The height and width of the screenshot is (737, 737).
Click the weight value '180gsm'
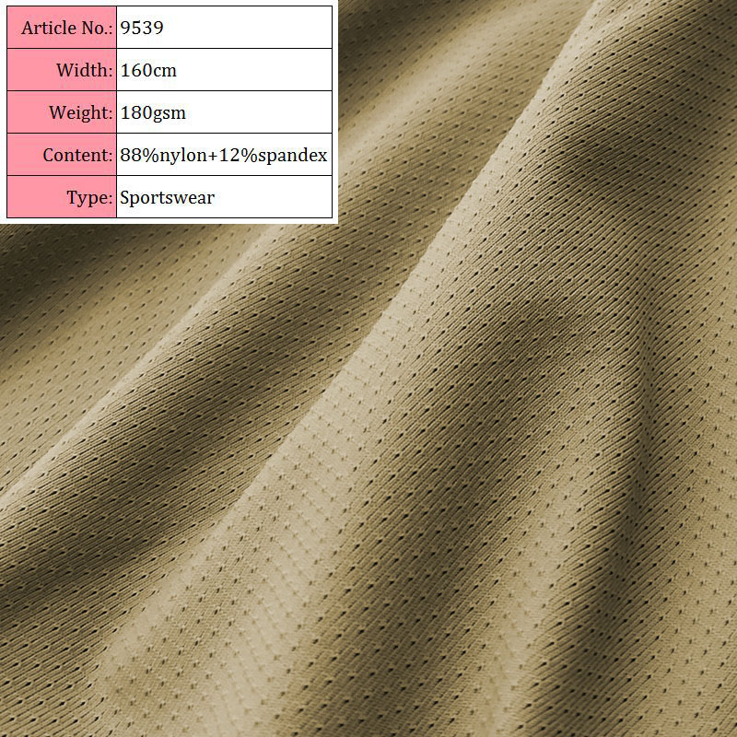click(153, 112)
